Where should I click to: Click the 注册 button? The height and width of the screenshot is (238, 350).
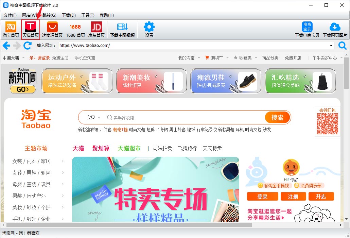pyautogui.click(x=293, y=197)
